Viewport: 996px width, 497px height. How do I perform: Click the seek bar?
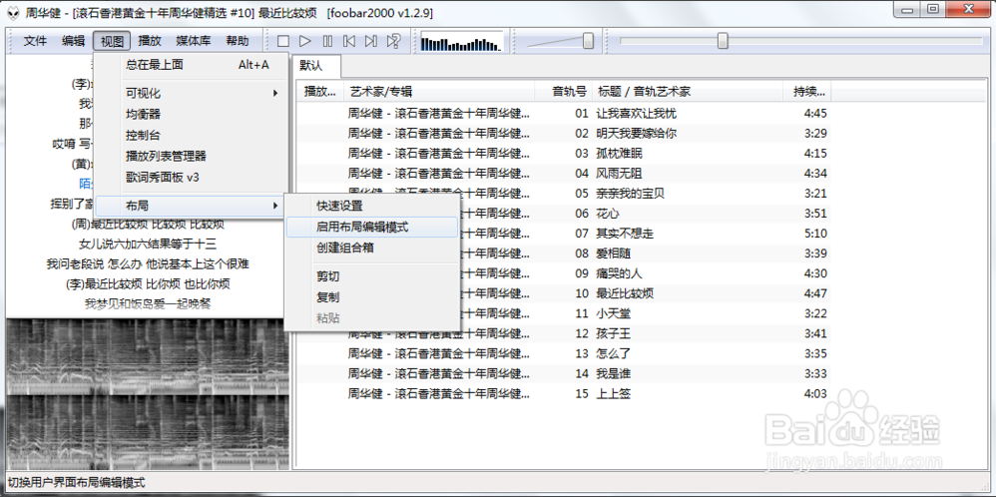[801, 41]
